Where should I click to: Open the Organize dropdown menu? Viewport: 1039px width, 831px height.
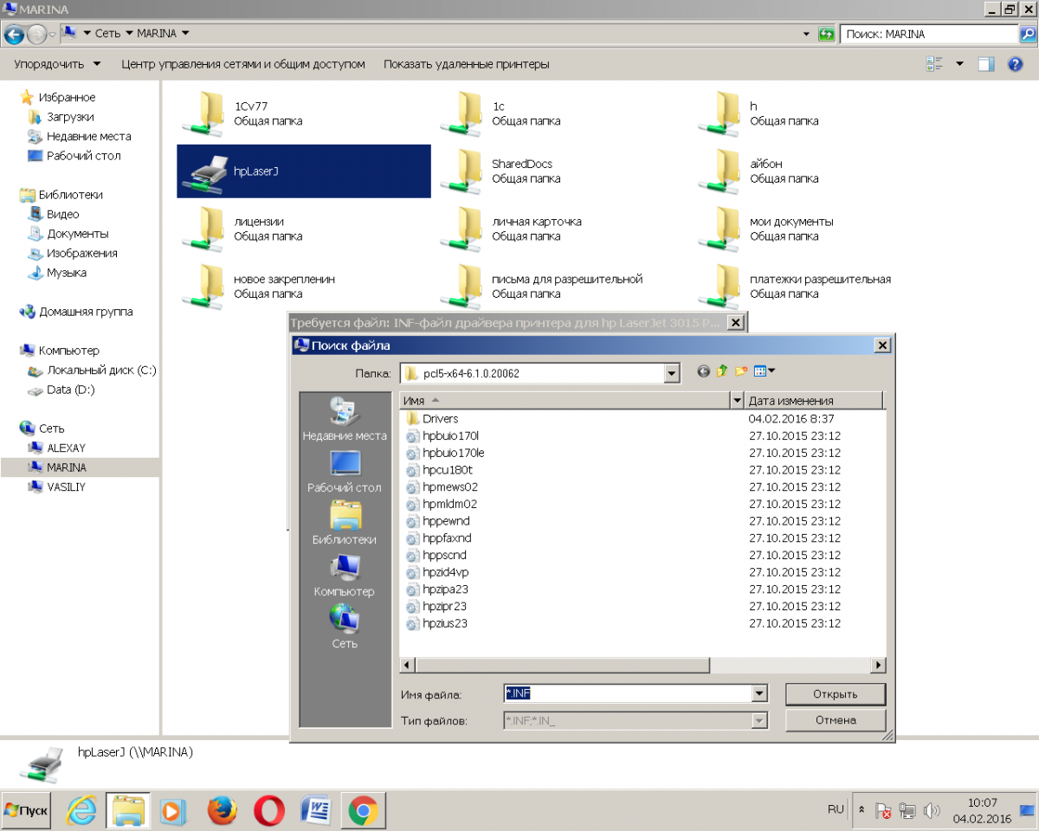tap(57, 64)
